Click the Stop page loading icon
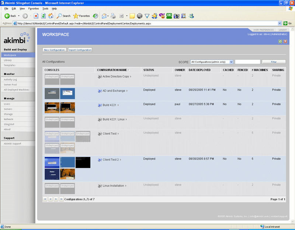295x230 pixels. (36, 16)
